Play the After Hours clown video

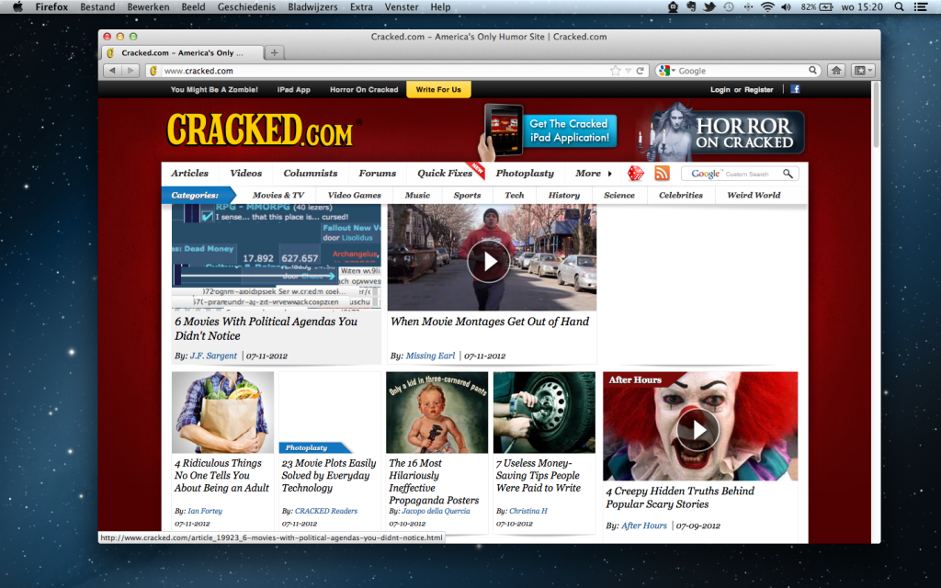pyautogui.click(x=698, y=430)
